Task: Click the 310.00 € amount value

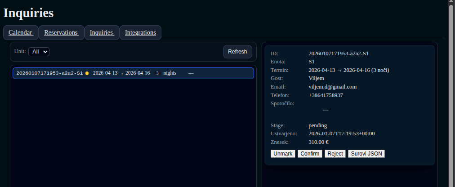Action: [x=318, y=142]
